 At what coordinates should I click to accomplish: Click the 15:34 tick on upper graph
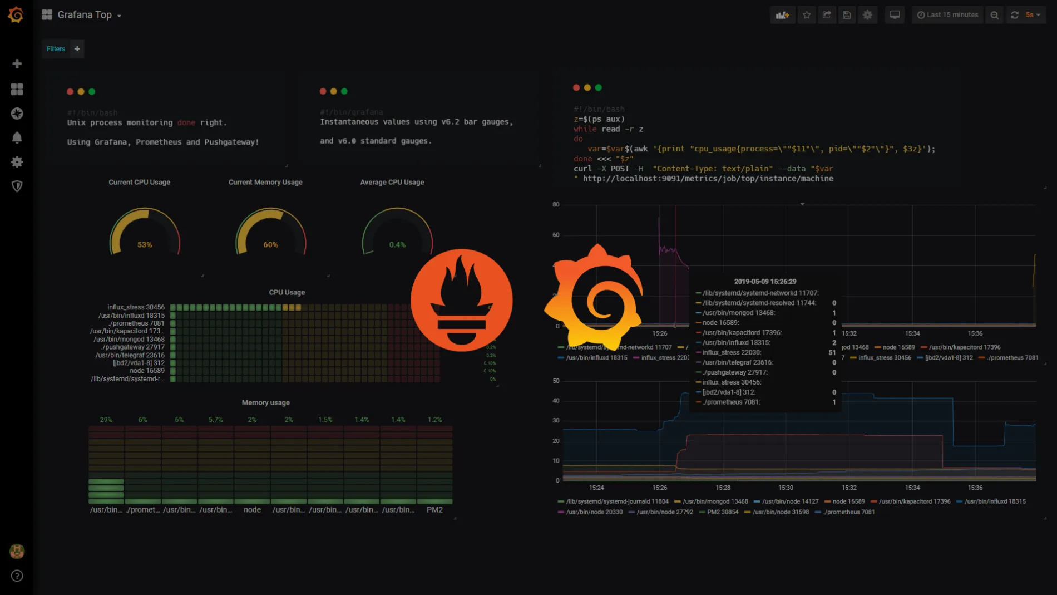click(912, 333)
